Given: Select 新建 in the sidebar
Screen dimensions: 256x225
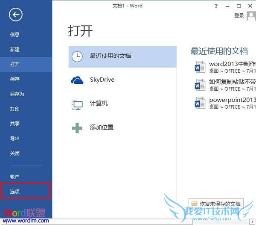Looking at the screenshot, I should click(15, 50).
